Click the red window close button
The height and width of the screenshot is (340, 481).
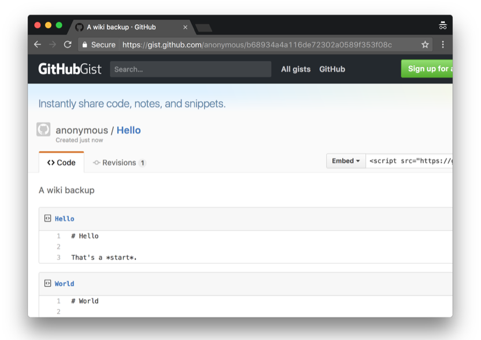coord(38,25)
